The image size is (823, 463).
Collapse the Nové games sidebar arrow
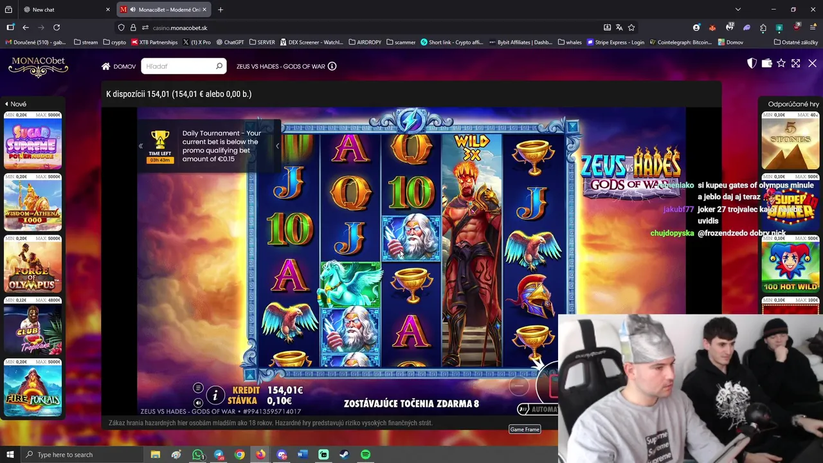tap(6, 104)
